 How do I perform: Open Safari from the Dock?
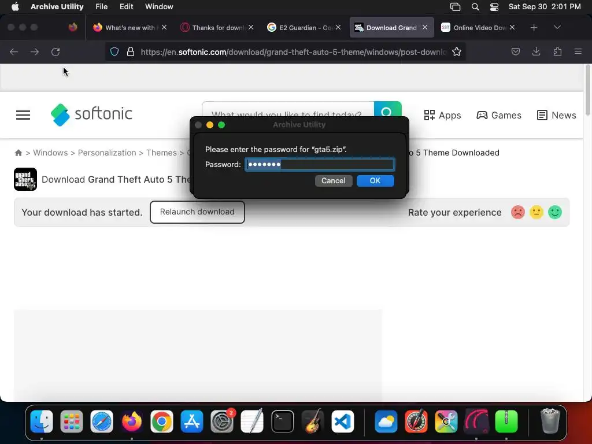[102, 421]
